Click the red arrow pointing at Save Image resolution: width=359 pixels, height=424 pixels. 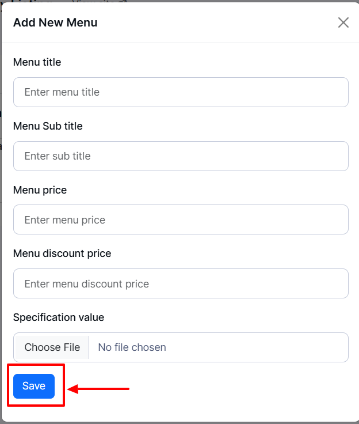point(99,389)
